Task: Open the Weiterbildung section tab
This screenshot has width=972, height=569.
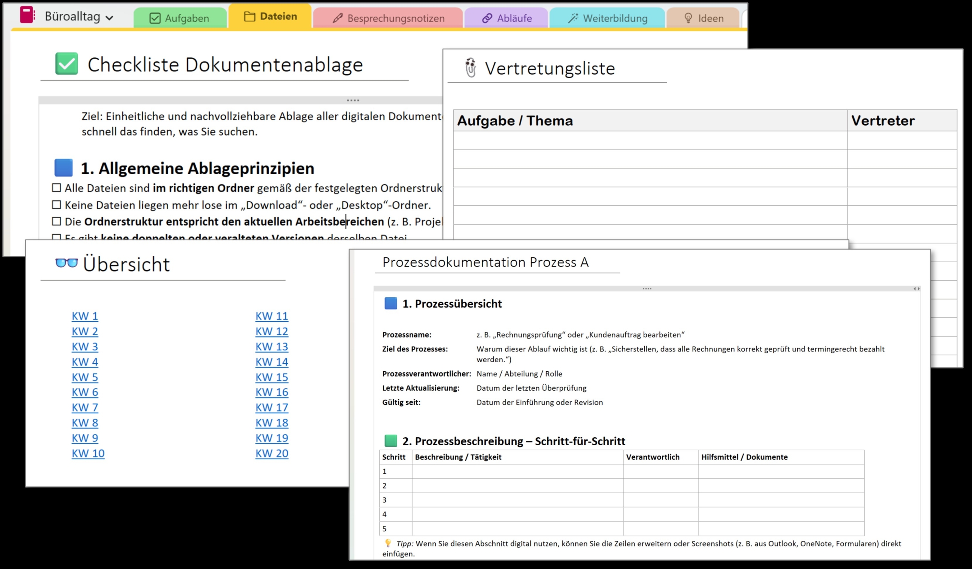Action: (x=607, y=17)
